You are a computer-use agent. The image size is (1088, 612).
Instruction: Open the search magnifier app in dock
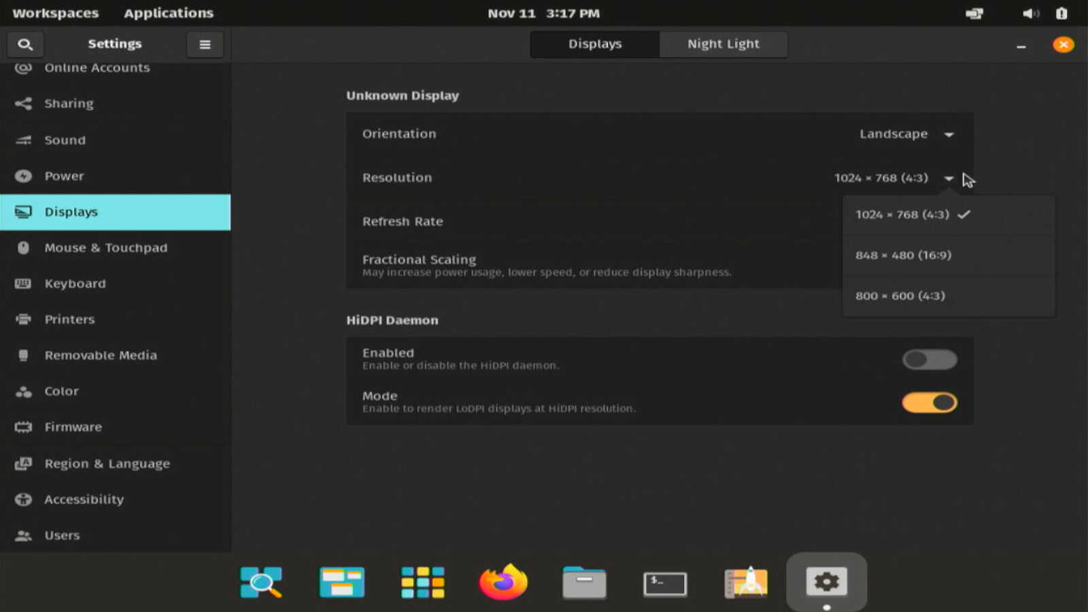pyautogui.click(x=261, y=582)
